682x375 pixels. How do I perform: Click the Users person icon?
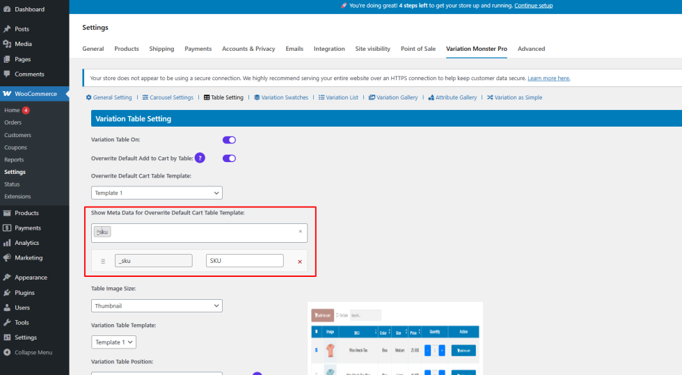(x=7, y=308)
